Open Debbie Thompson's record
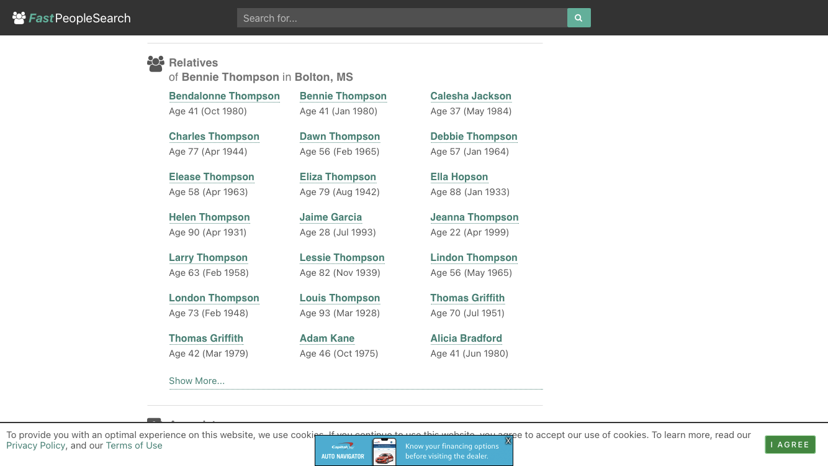 (474, 137)
